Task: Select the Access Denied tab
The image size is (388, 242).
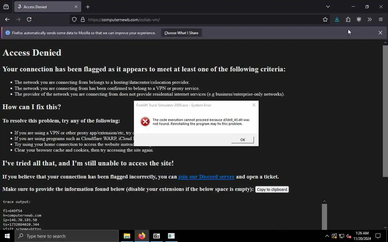Action: click(47, 7)
